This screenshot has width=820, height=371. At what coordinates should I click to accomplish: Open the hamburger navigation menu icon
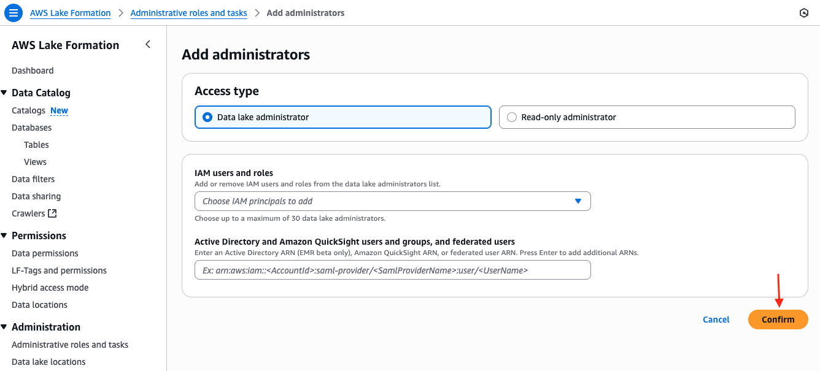point(14,13)
